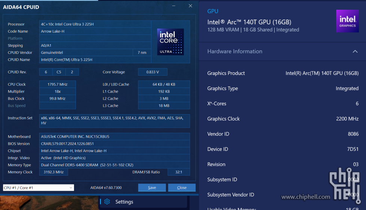
Task: Click the Code Name value Arrow Lake-H
Action: tap(95, 31)
